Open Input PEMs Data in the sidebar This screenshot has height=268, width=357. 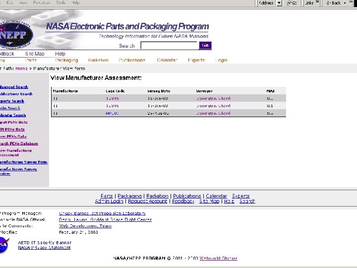14,122
